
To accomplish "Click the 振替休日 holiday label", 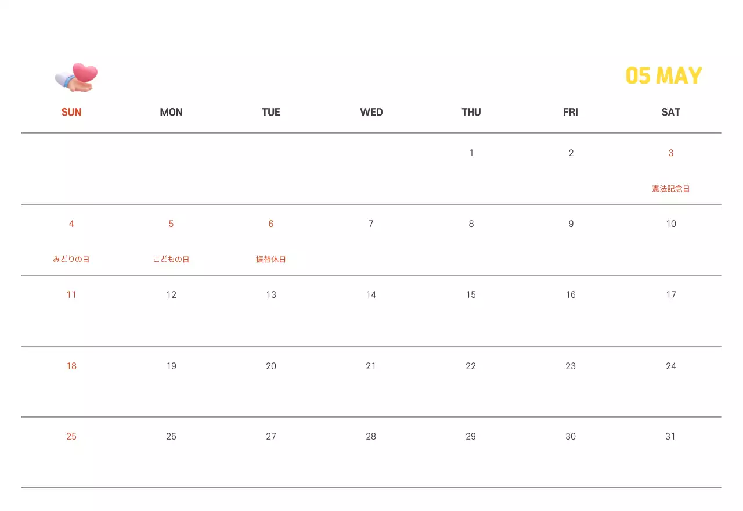I will coord(271,260).
